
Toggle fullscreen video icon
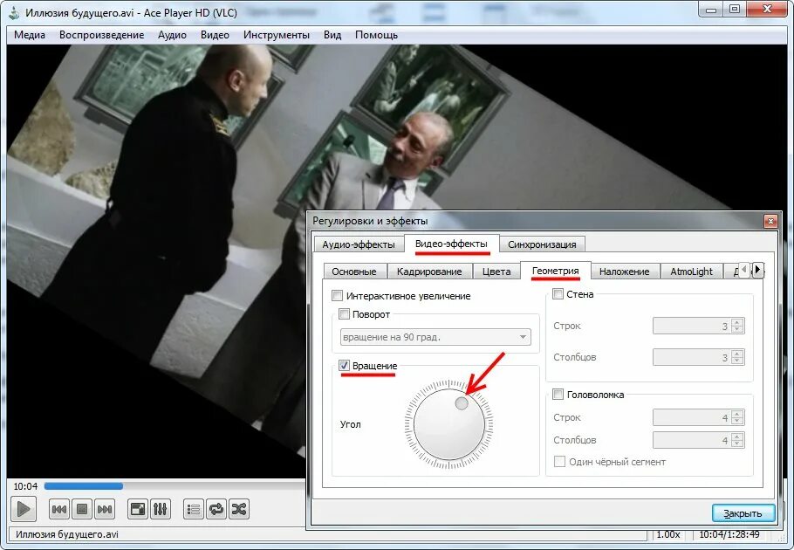[138, 509]
